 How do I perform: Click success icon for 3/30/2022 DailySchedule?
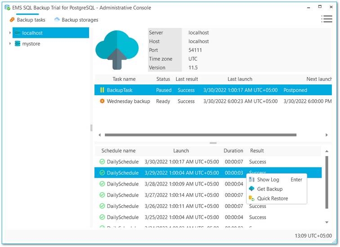coord(102,162)
